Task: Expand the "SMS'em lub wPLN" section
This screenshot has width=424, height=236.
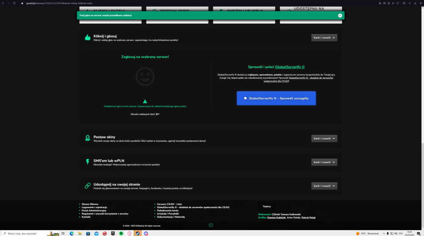Action: point(324,162)
